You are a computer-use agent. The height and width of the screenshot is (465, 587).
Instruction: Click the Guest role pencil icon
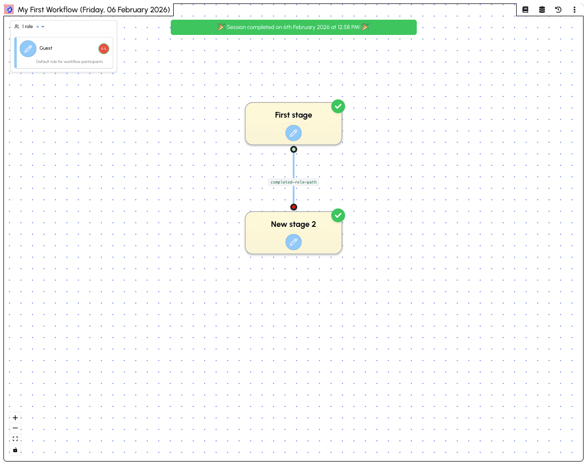28,49
